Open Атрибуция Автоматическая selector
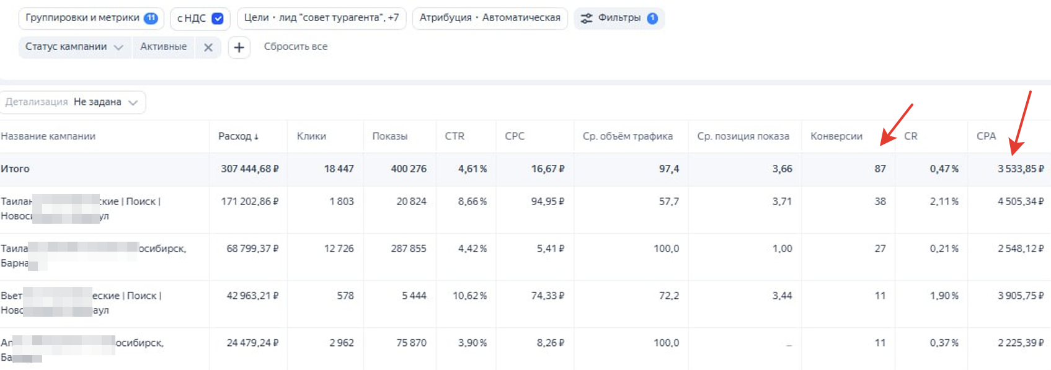The image size is (1051, 370). [x=489, y=18]
